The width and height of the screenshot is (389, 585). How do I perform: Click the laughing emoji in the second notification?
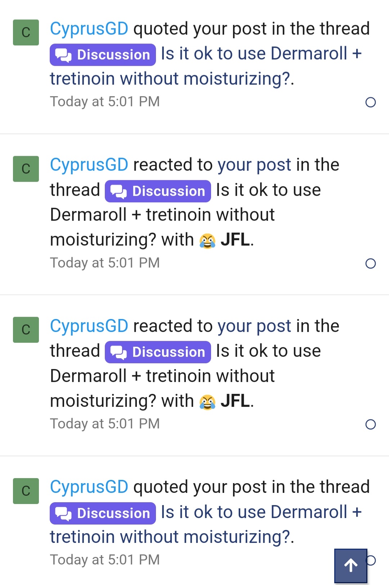208,239
